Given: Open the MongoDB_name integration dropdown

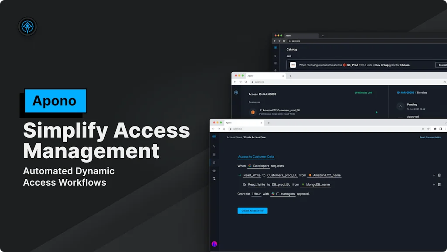Looking at the screenshot, I should (x=316, y=184).
